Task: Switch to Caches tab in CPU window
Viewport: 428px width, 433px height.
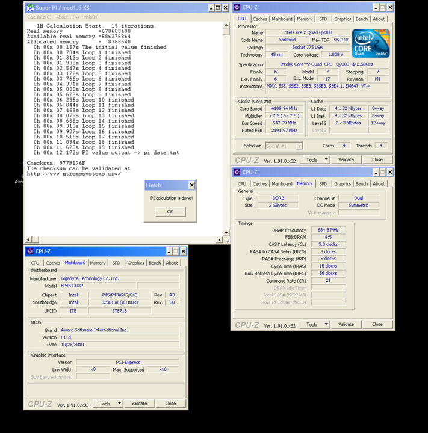Action: tap(260, 19)
